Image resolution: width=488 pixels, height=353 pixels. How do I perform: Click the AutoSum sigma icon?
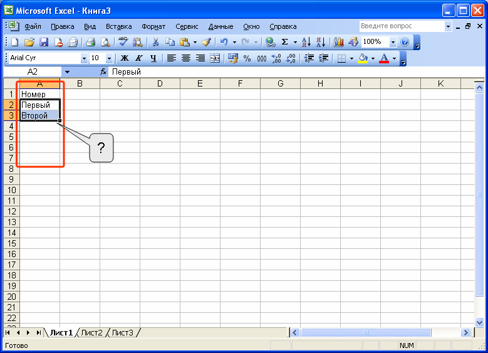tap(285, 42)
